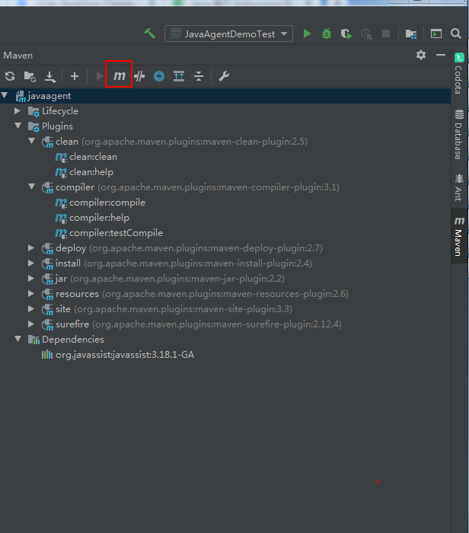
Task: Start debugging with the green bug icon
Action: coord(327,34)
